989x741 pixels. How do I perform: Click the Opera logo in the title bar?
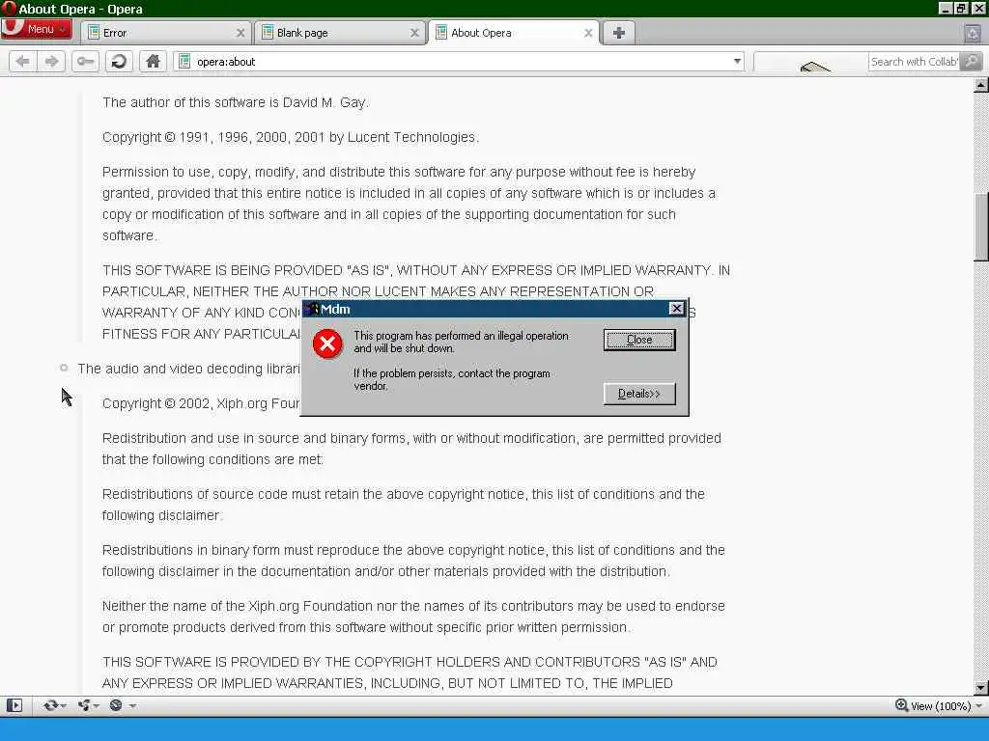(x=8, y=8)
